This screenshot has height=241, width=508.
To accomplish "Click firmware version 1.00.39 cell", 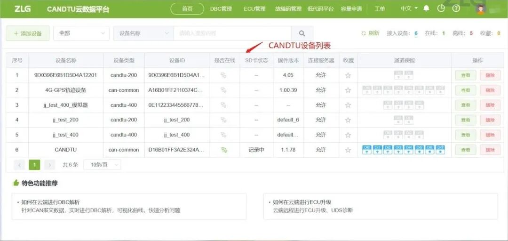I will point(288,90).
